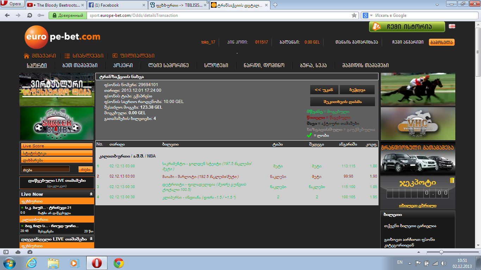Click the Opera Link cloud icon
This screenshot has height=270, width=481.
tap(18, 252)
